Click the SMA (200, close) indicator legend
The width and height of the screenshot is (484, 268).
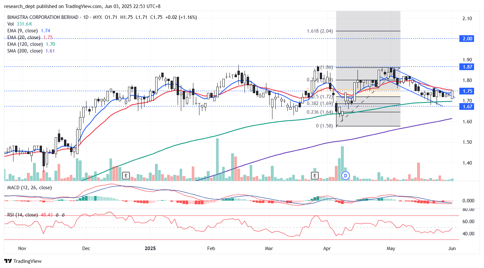pyautogui.click(x=31, y=51)
